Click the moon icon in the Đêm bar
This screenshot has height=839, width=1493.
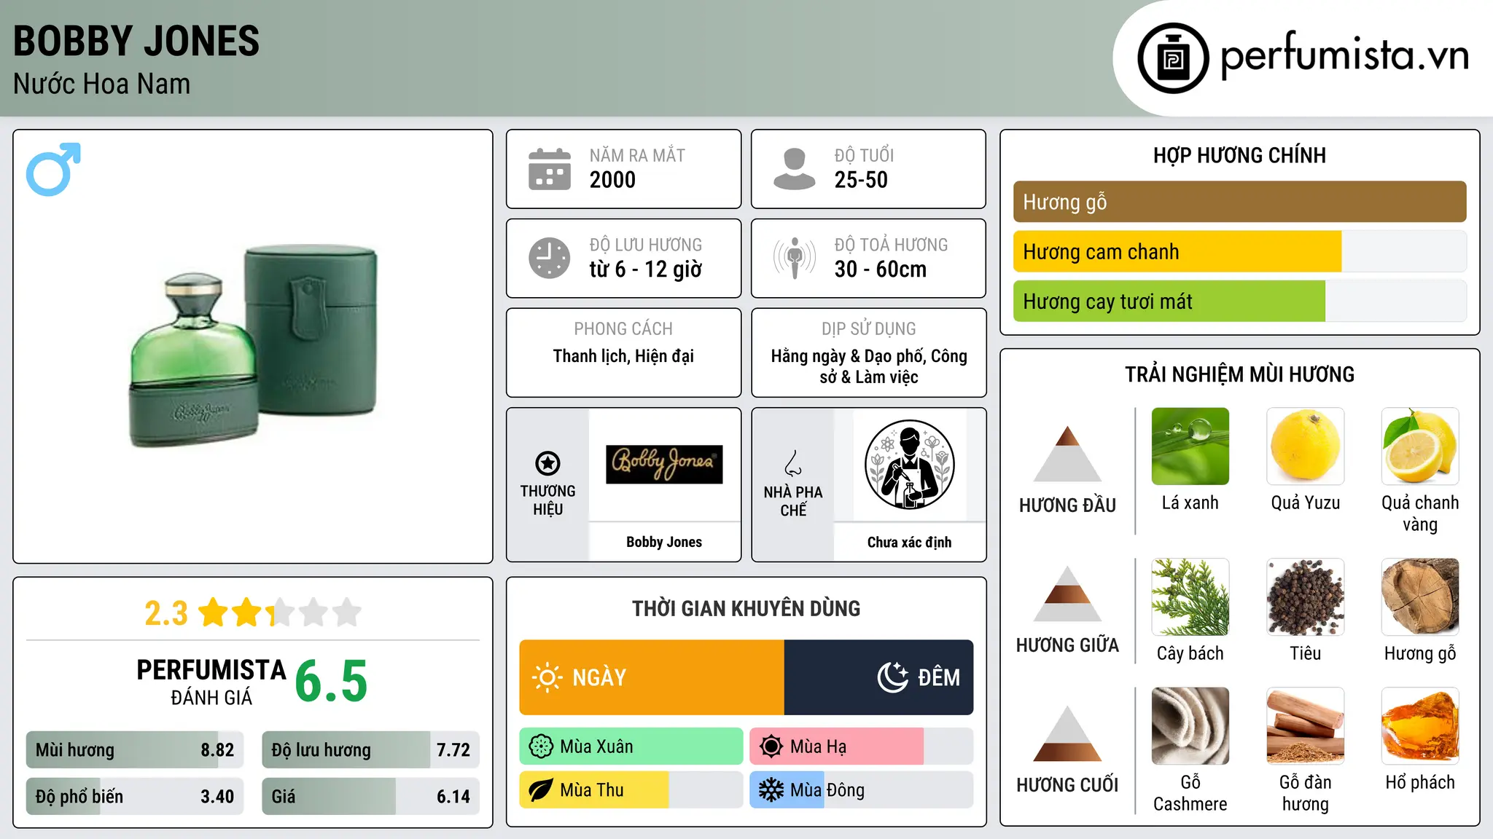[892, 677]
